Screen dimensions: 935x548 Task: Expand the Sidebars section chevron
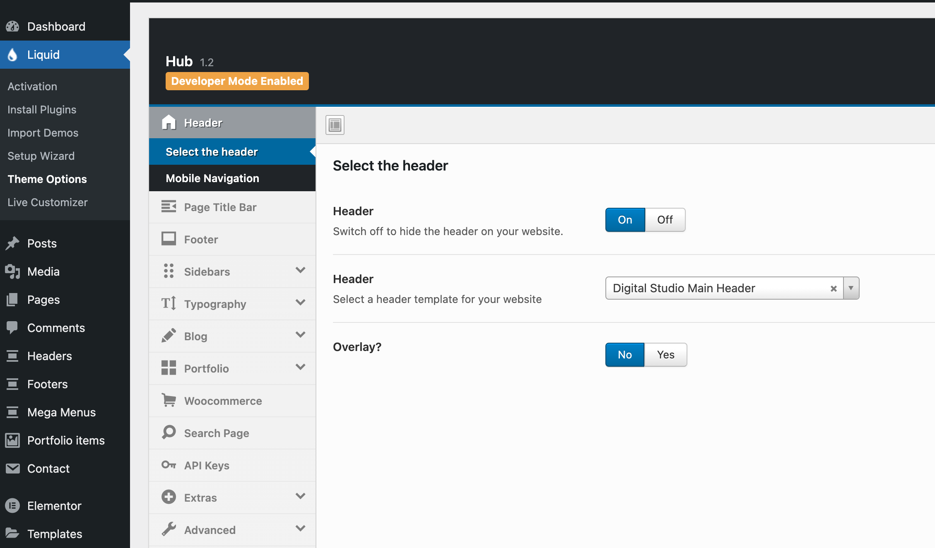click(301, 270)
